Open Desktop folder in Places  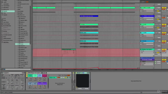[5, 31]
